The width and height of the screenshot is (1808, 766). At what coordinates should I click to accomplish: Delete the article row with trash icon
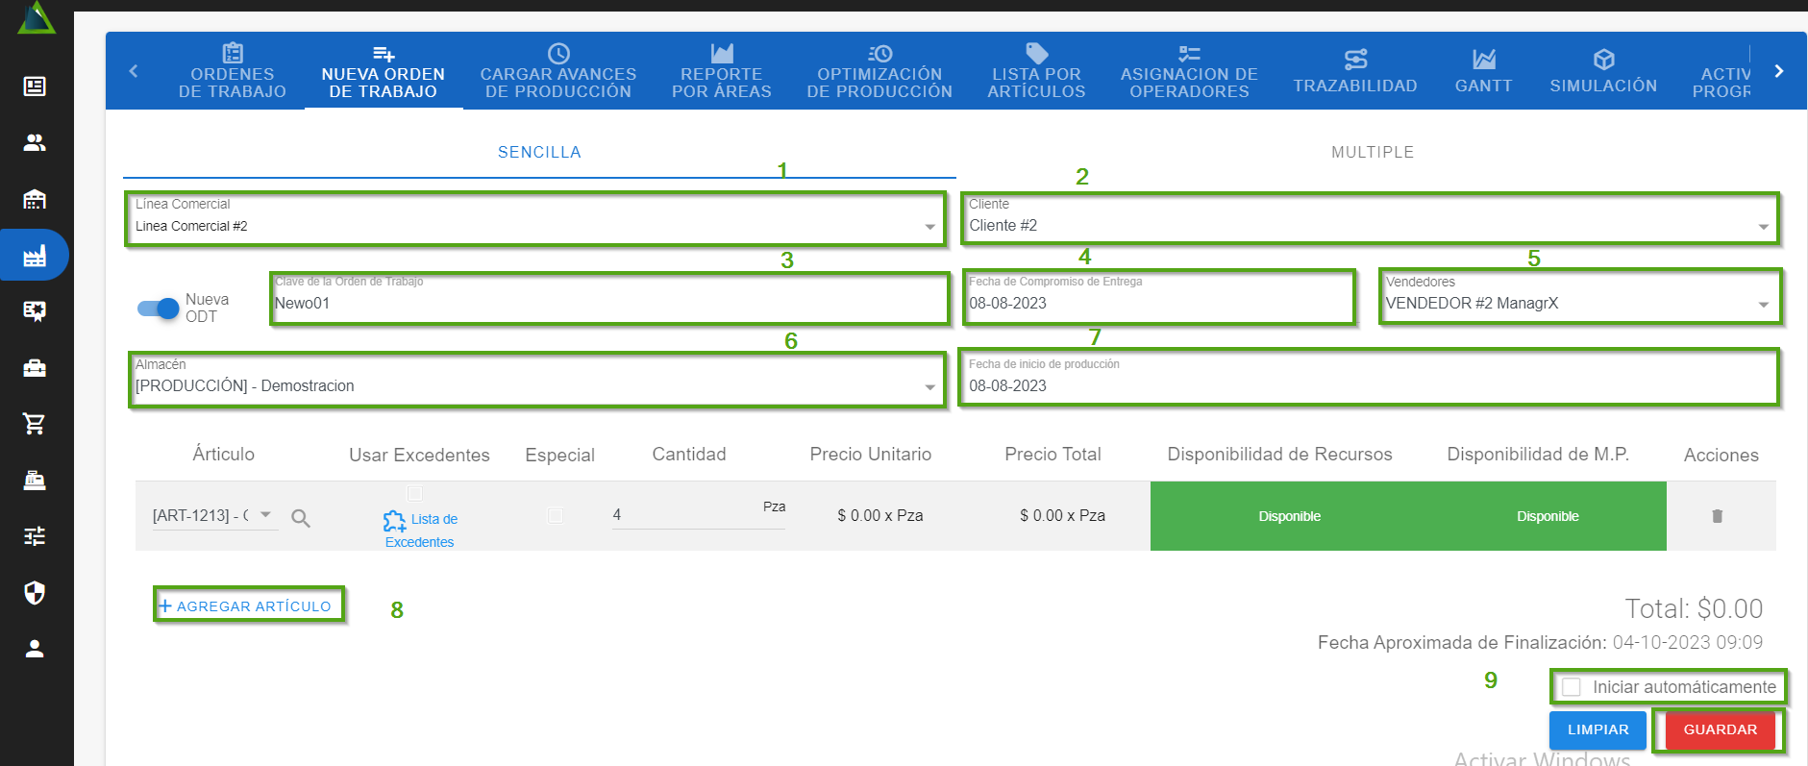click(x=1717, y=516)
